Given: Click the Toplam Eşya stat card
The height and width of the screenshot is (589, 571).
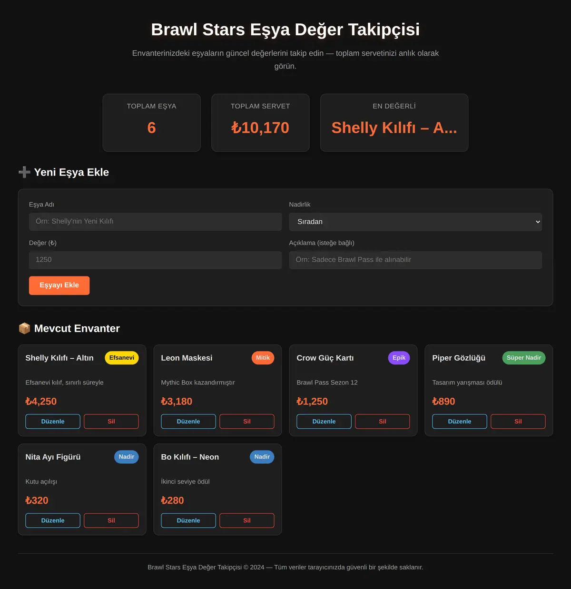Looking at the screenshot, I should 152,123.
